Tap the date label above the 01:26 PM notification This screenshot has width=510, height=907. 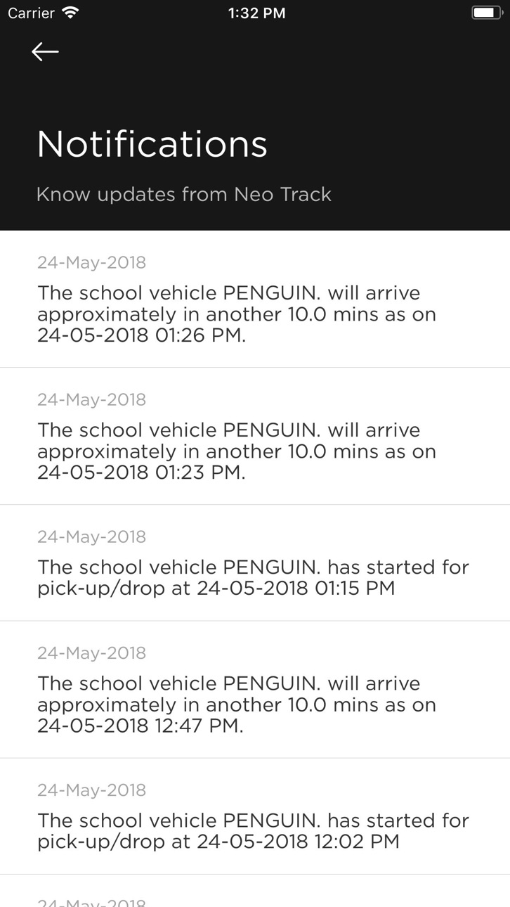92,262
